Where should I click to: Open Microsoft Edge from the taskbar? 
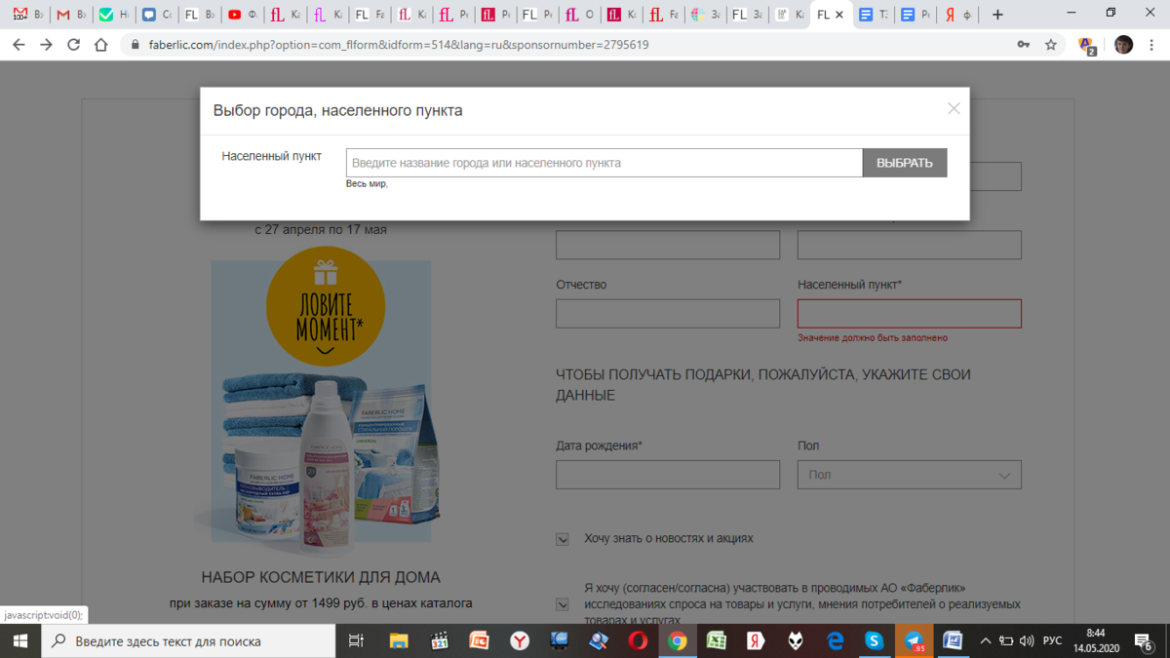835,640
